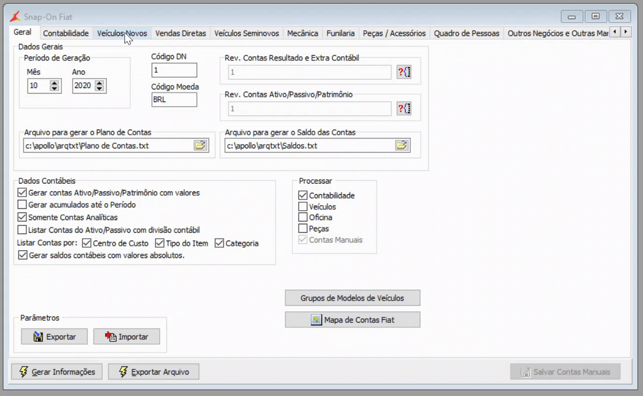Close the Snap-On Fiat window
The width and height of the screenshot is (643, 396).
pos(619,16)
